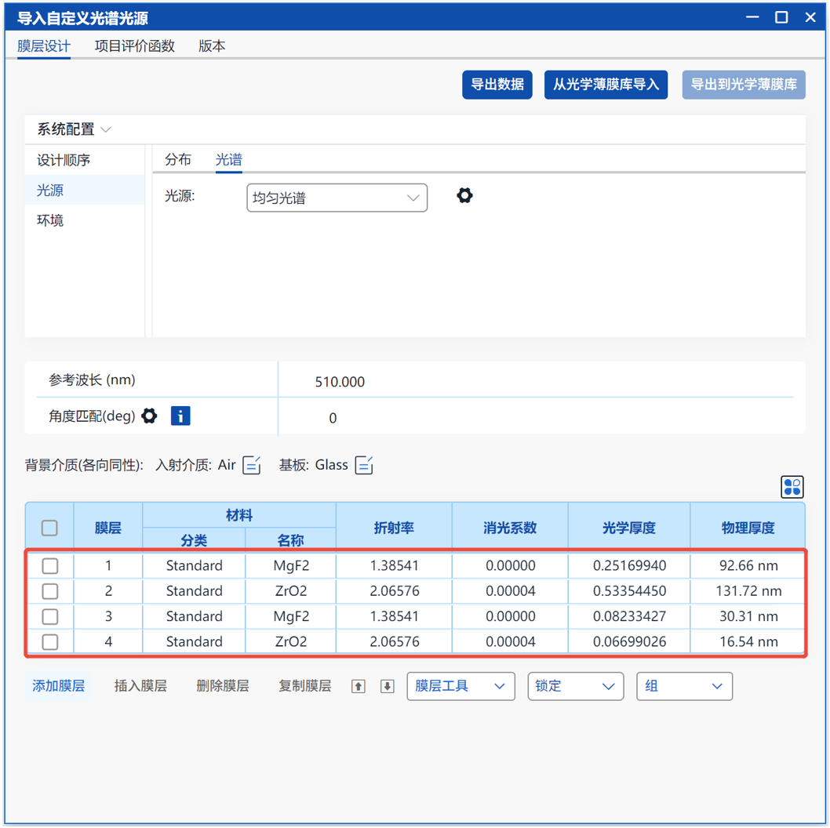Image resolution: width=830 pixels, height=828 pixels.
Task: Edit the substrate Glass icon
Action: (x=364, y=465)
